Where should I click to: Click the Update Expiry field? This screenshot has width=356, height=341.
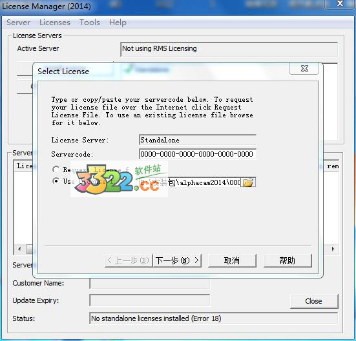[x=150, y=300]
